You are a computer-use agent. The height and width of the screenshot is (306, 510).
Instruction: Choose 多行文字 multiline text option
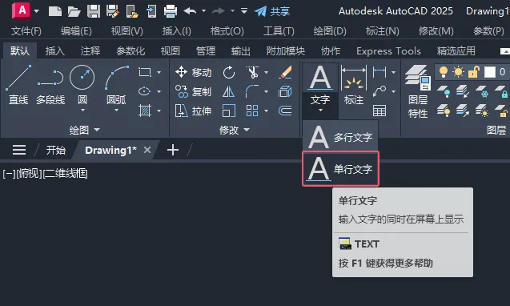340,137
